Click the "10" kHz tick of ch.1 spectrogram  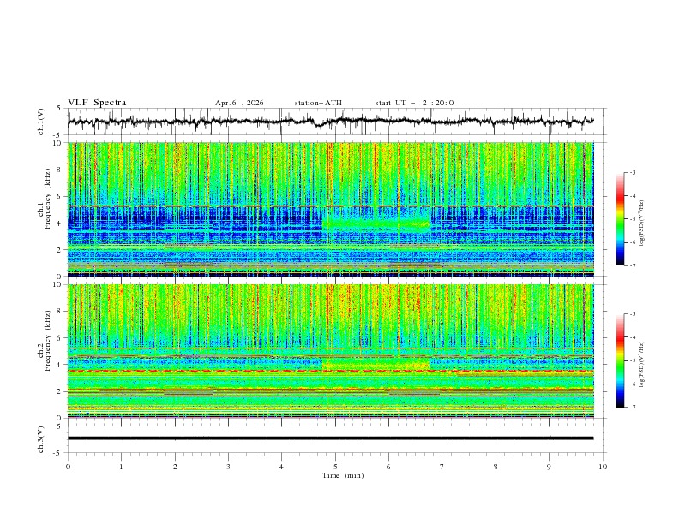pyautogui.click(x=59, y=143)
